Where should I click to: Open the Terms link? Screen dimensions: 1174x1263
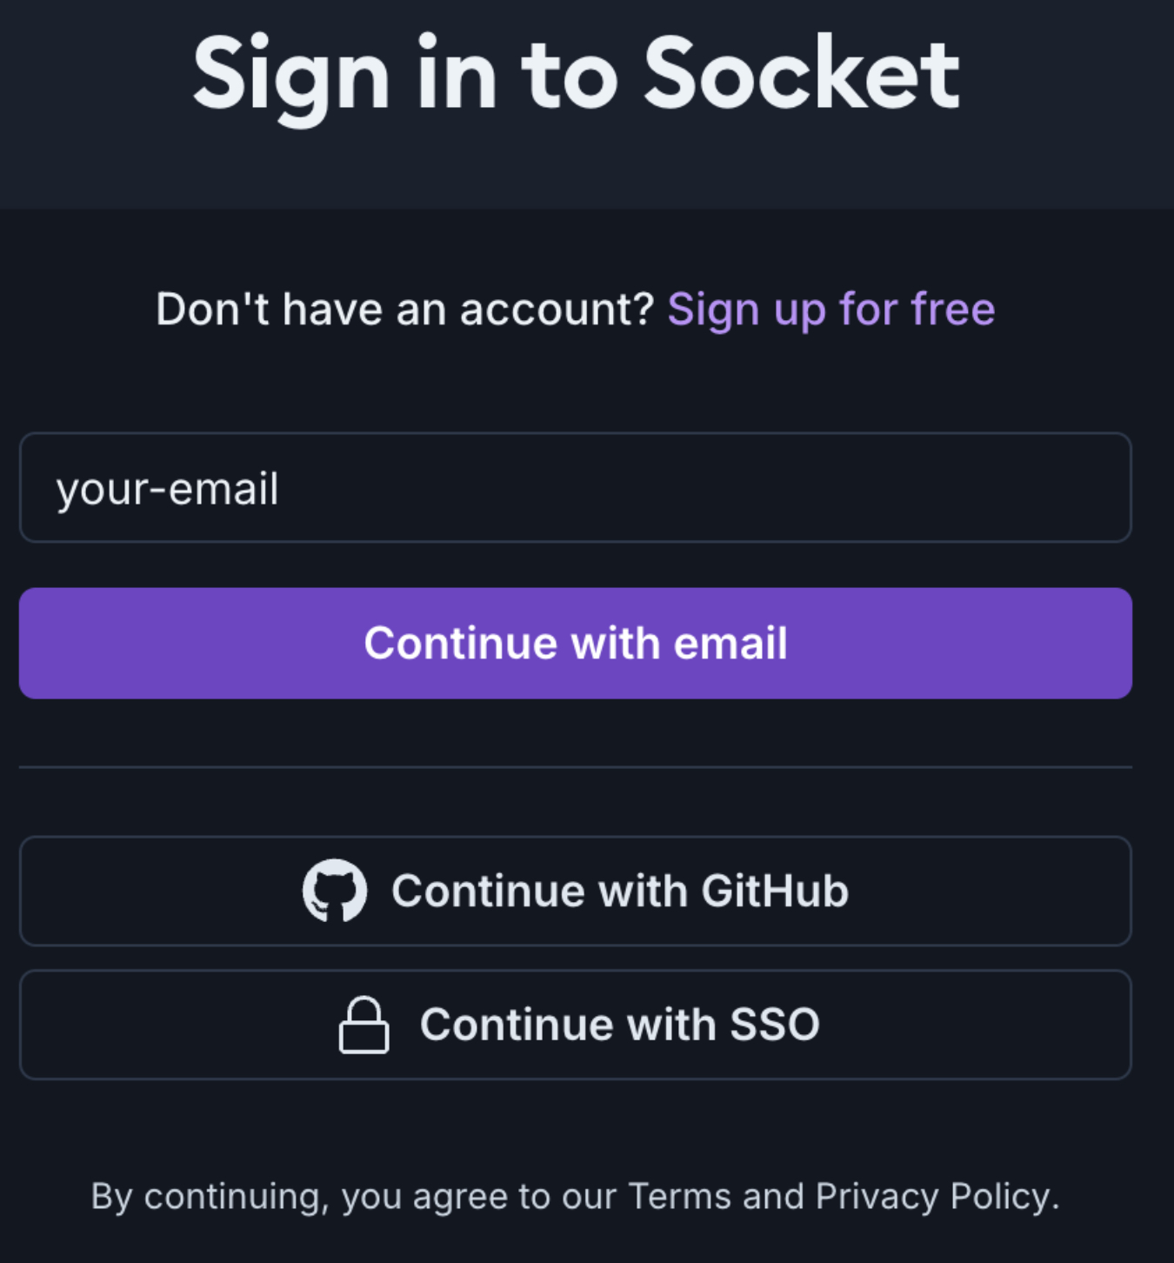click(679, 1197)
